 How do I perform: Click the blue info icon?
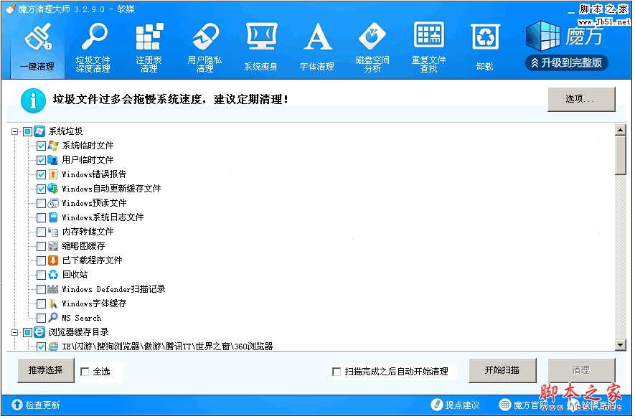[33, 100]
